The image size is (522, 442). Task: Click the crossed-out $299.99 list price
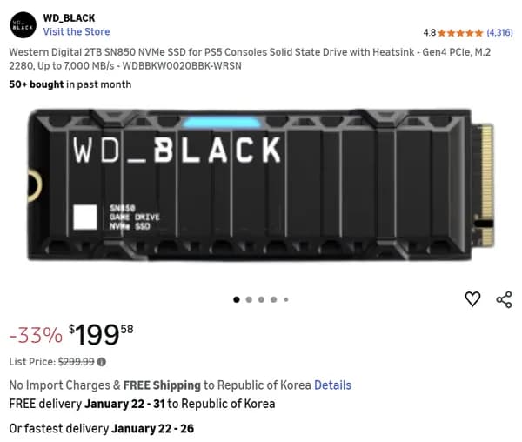coord(76,362)
